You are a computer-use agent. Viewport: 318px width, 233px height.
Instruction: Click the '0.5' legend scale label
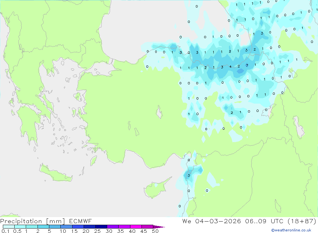point(17,231)
